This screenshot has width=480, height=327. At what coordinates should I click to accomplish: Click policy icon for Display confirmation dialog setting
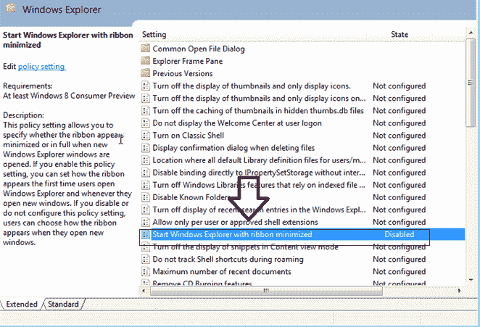(x=146, y=148)
